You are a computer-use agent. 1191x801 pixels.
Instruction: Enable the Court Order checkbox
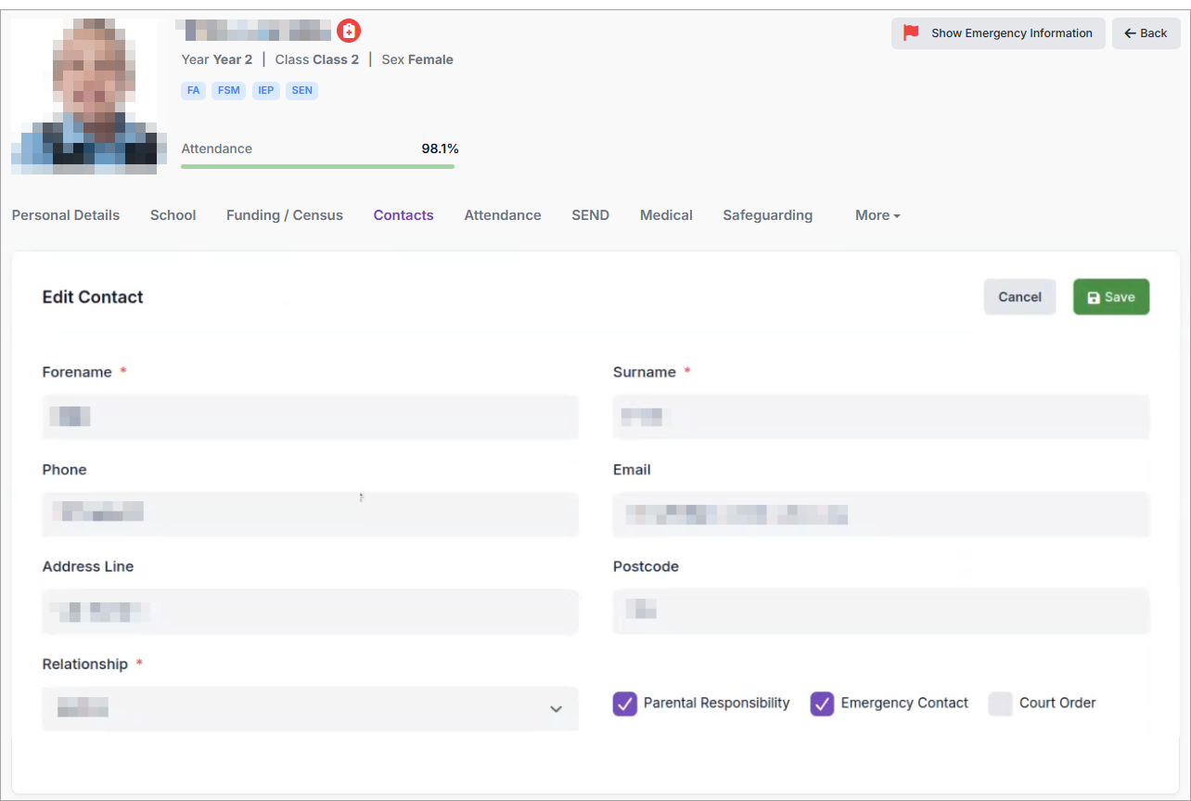[1000, 704]
